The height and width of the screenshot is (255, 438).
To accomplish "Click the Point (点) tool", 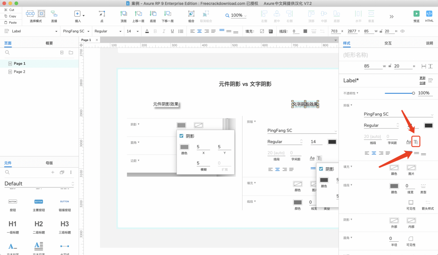I will pos(102,15).
